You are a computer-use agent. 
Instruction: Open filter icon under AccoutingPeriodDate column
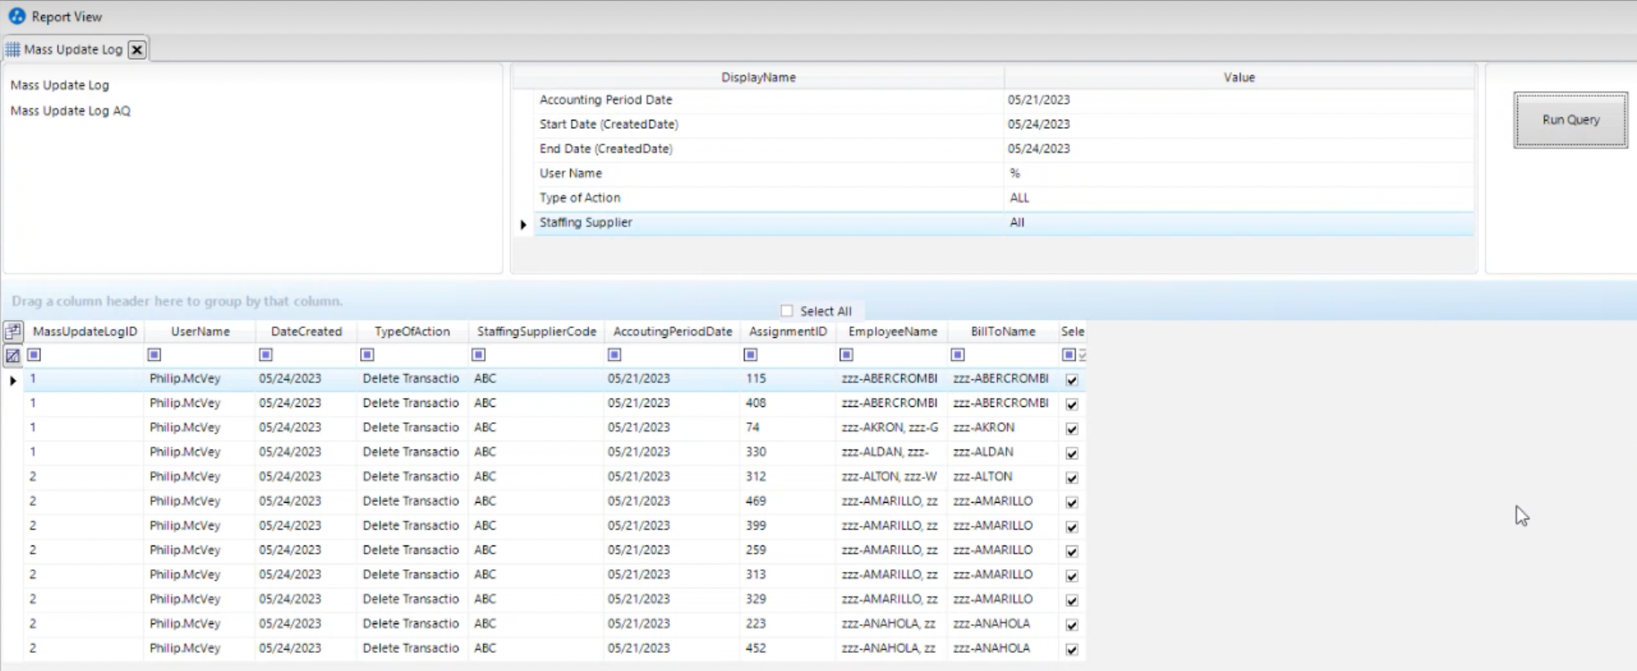point(614,354)
